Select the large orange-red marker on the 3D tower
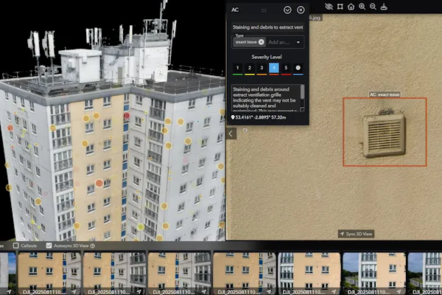The width and height of the screenshot is (442, 295). point(99,183)
